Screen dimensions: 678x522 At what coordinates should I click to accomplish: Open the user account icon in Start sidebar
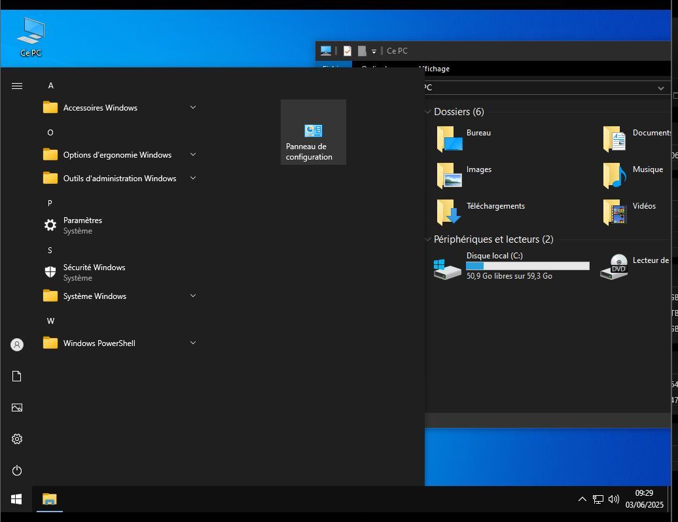click(17, 345)
